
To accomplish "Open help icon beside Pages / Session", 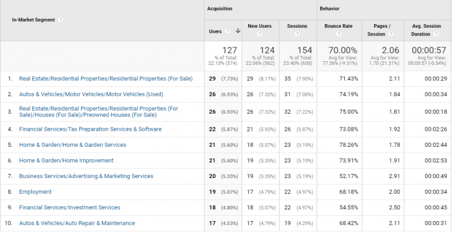I will pos(391,34).
